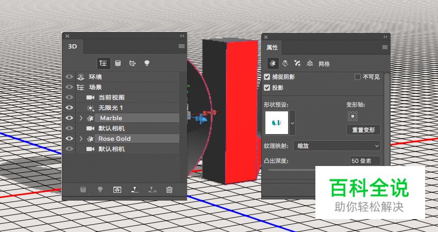This screenshot has width=438, height=232.
Task: Cancel 3D print icon in 3D panel
Action: coord(152,190)
